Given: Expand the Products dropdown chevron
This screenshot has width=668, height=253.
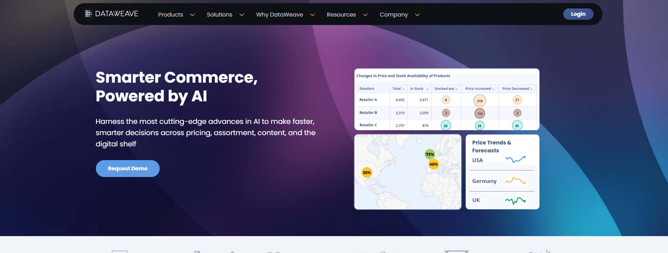Looking at the screenshot, I should coord(192,15).
